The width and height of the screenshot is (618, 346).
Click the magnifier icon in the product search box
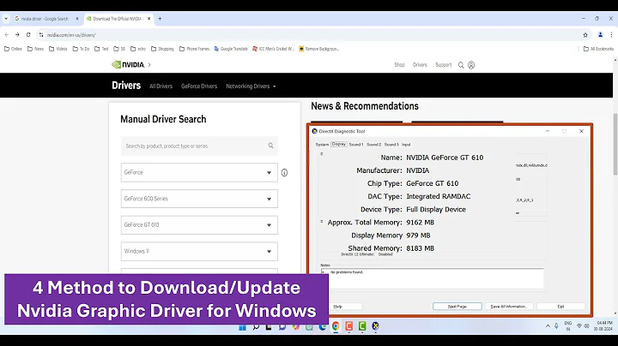click(x=270, y=146)
